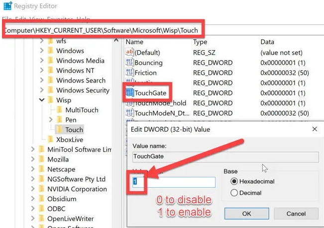Collapse the Wisp tree node
The height and width of the screenshot is (228, 324).
(41, 100)
